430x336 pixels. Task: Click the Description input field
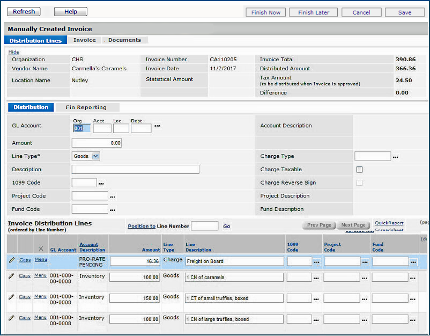tap(135, 170)
